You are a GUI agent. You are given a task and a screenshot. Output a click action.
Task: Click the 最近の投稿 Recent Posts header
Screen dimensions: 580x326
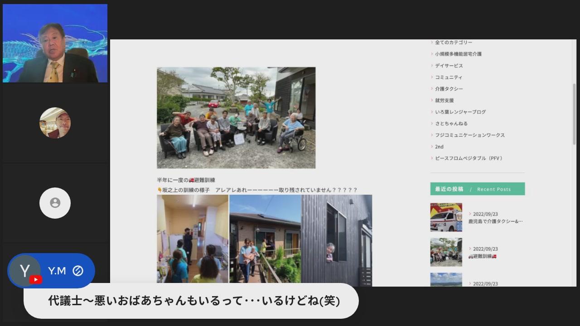[x=478, y=189]
